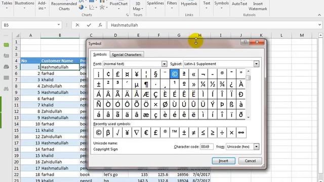The height and width of the screenshot is (182, 324).
Task: Pick the inverted question mark ¿
Action: click(x=231, y=84)
